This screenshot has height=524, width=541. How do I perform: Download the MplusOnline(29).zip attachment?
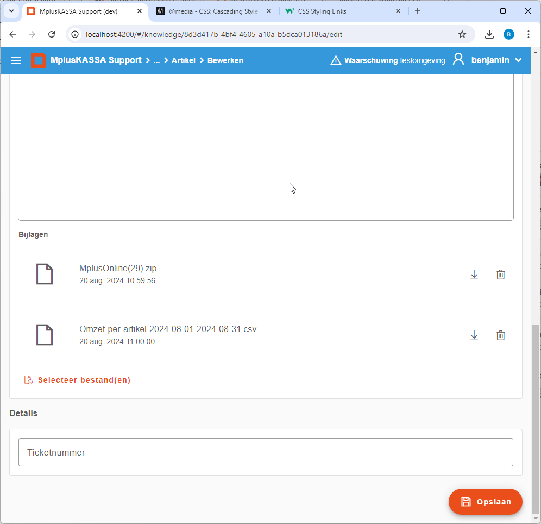(x=474, y=275)
